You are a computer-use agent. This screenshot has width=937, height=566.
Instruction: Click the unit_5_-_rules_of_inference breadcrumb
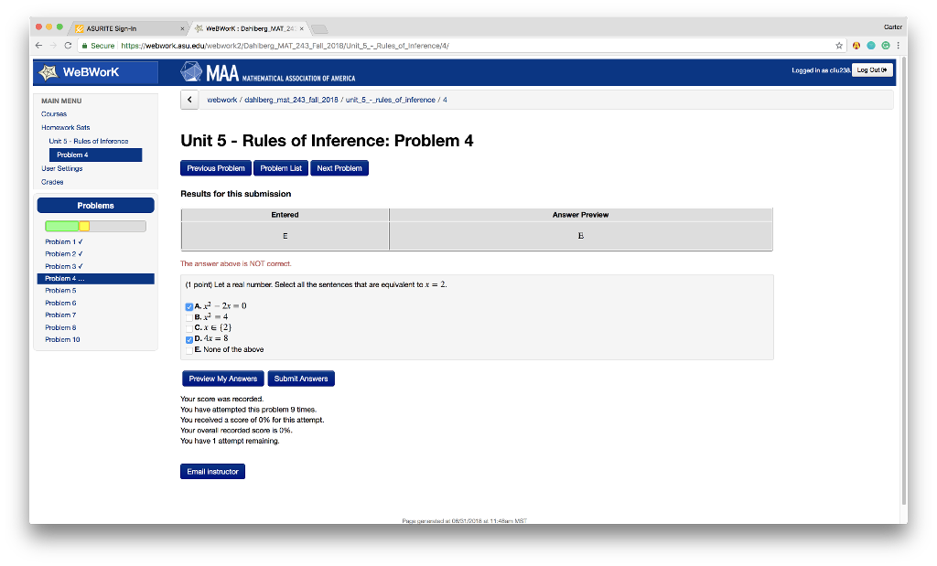click(x=390, y=100)
